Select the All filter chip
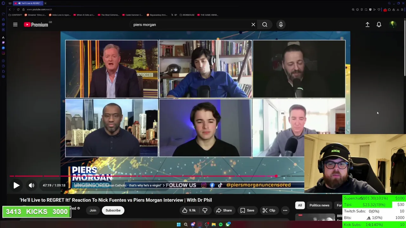This screenshot has width=406, height=228. pos(300,205)
